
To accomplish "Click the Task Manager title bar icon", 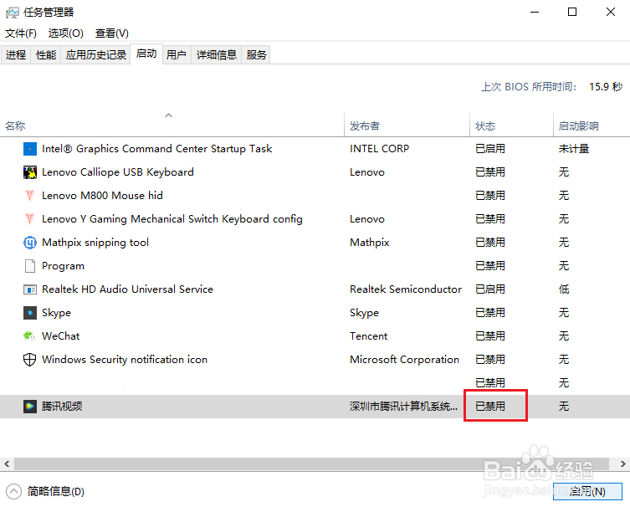I will point(12,13).
